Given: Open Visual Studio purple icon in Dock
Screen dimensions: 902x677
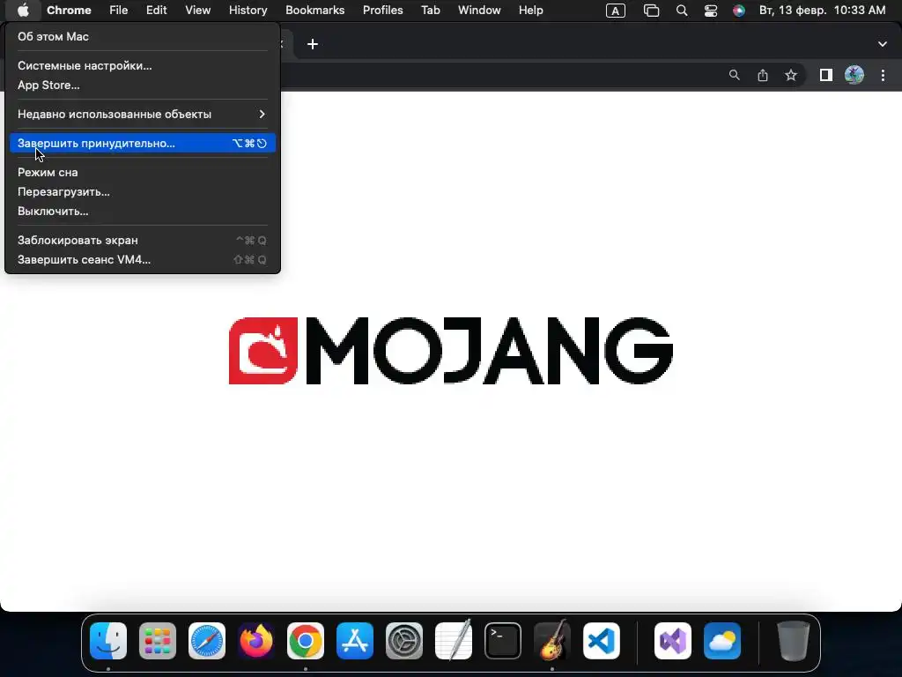Looking at the screenshot, I should [673, 641].
